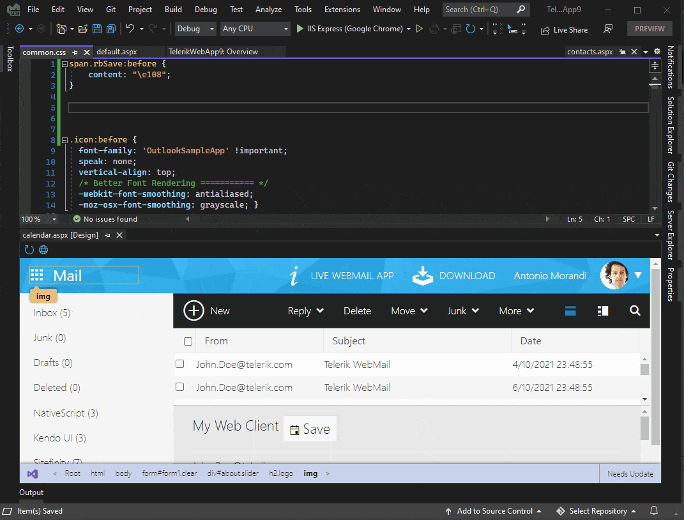This screenshot has height=520, width=684.
Task: Click the search magnifier in Quick Launch
Action: [521, 9]
